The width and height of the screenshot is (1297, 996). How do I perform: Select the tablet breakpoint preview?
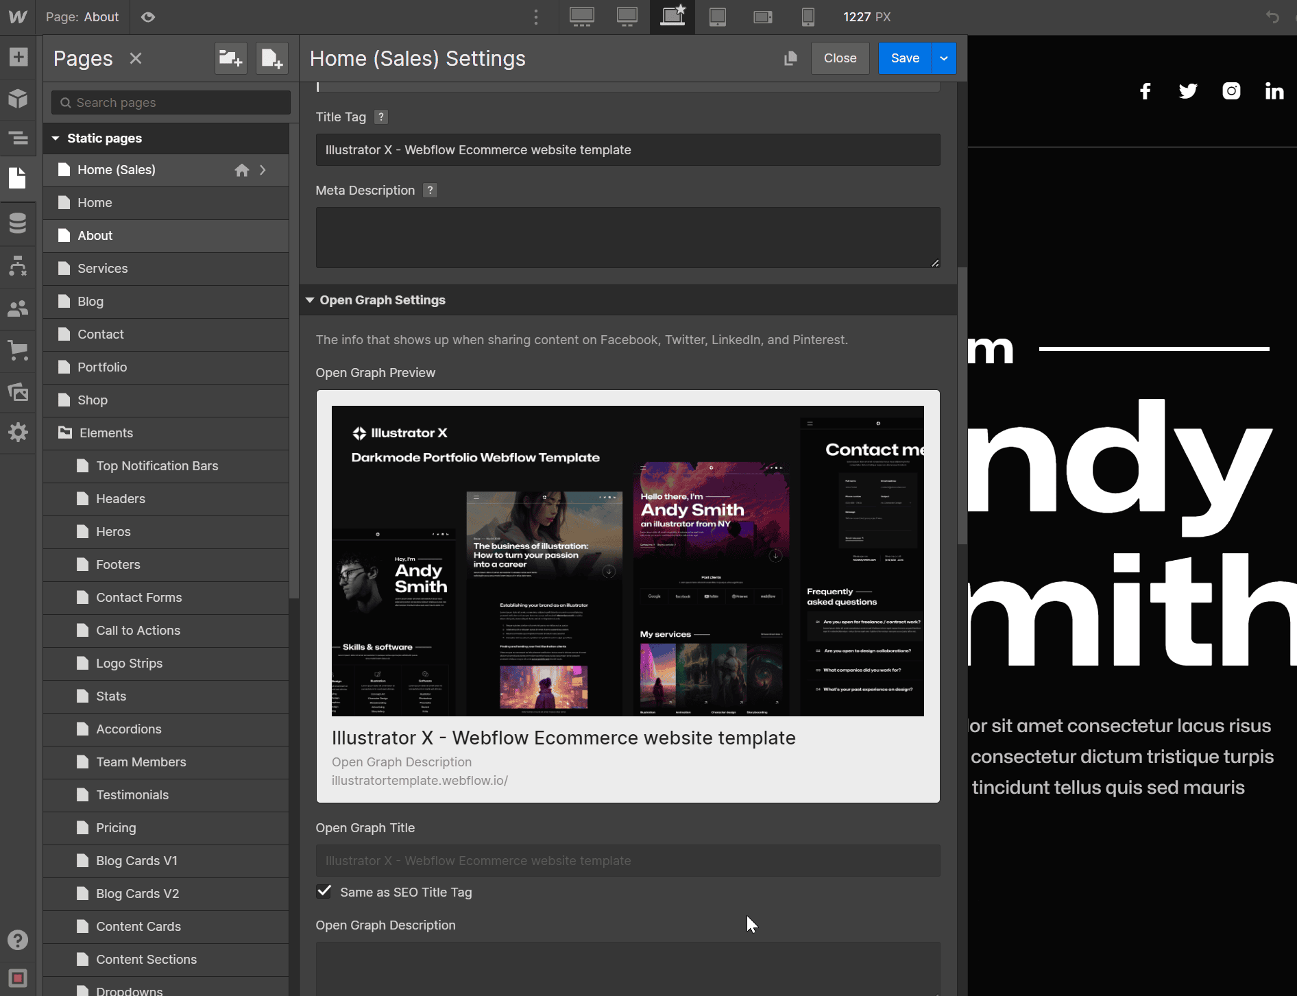718,16
